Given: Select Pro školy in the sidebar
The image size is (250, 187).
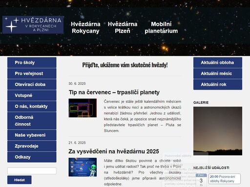Looking at the screenshot, I should pyautogui.click(x=32, y=62).
